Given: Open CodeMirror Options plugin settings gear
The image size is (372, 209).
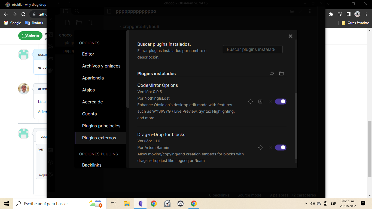Looking at the screenshot, I should tap(250, 101).
